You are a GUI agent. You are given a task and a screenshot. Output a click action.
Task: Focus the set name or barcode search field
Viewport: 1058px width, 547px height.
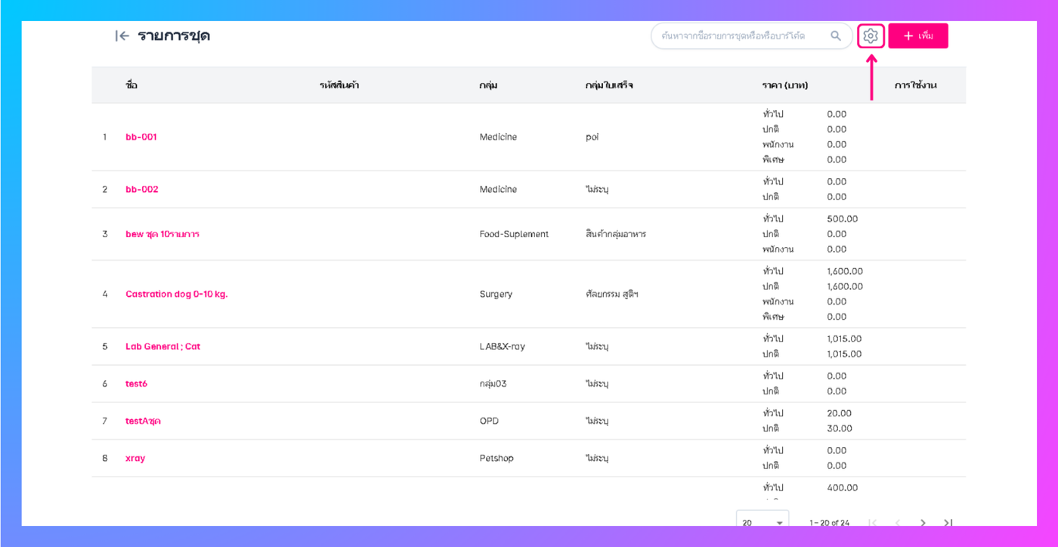pos(741,36)
